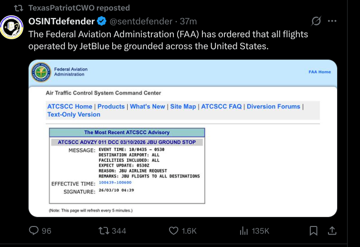The width and height of the screenshot is (360, 247).
Task: Open the view analytics bar icon
Action: pyautogui.click(x=244, y=231)
